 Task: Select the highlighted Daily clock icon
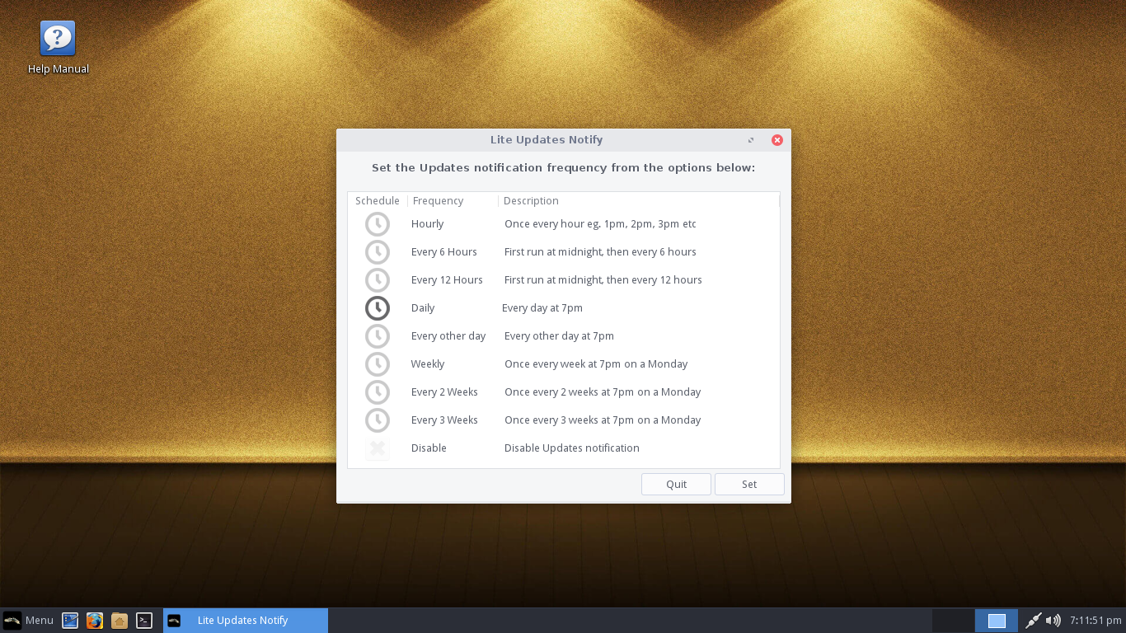[378, 308]
